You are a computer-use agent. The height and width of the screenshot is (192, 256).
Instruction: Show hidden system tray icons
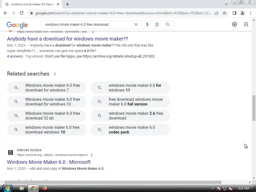point(212,188)
